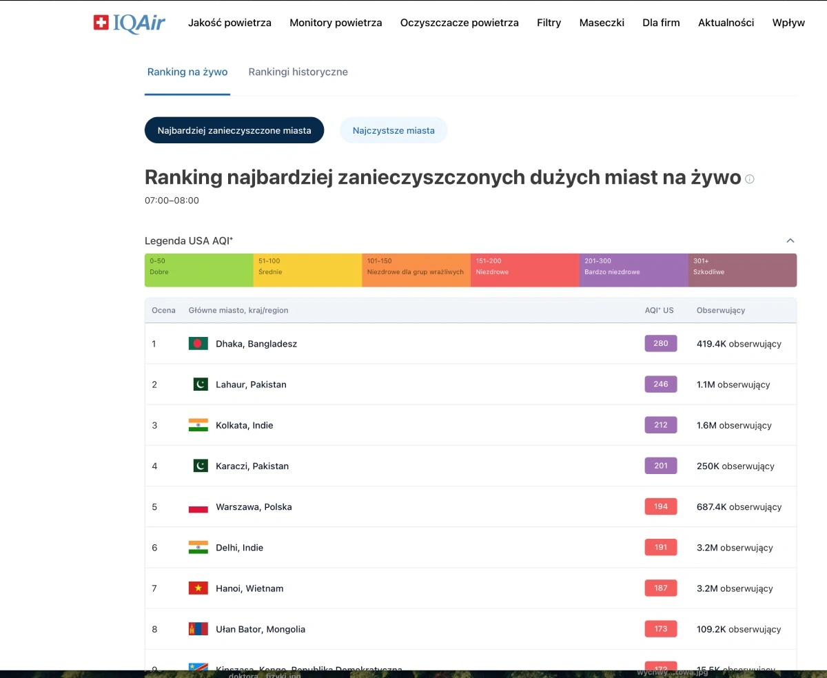Click the Vietnam flag next to Hanoi
Image resolution: width=827 pixels, height=678 pixels.
coord(198,588)
